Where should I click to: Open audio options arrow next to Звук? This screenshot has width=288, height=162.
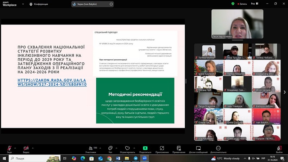(15, 148)
